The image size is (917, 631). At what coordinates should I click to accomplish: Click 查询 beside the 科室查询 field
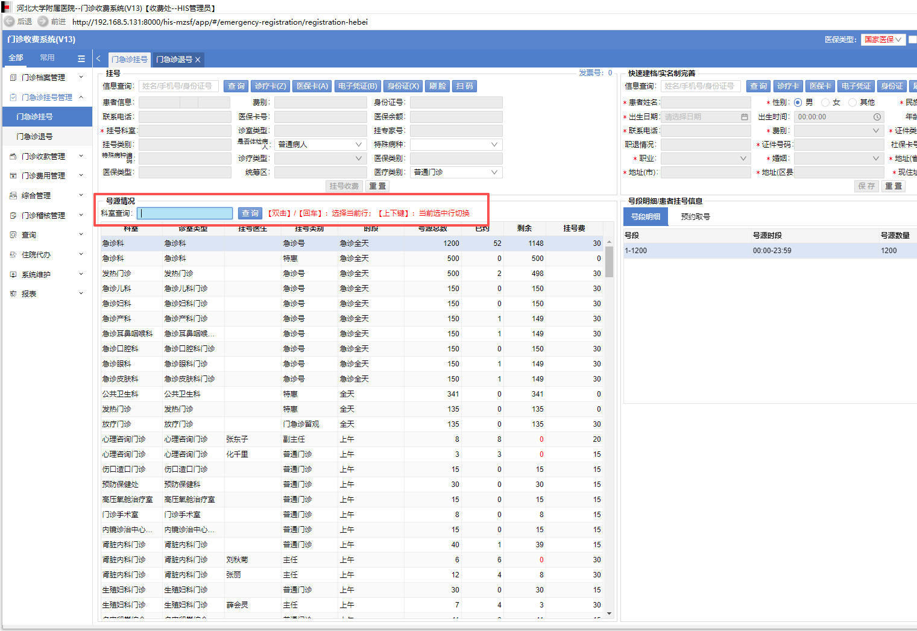(x=250, y=213)
